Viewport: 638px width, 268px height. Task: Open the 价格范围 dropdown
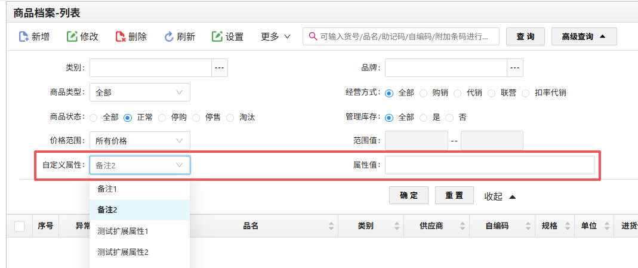[140, 141]
